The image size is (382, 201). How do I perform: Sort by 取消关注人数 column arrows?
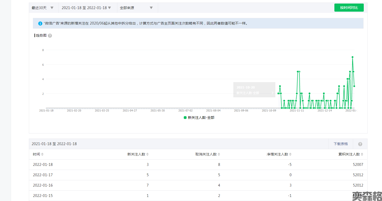[219, 154]
